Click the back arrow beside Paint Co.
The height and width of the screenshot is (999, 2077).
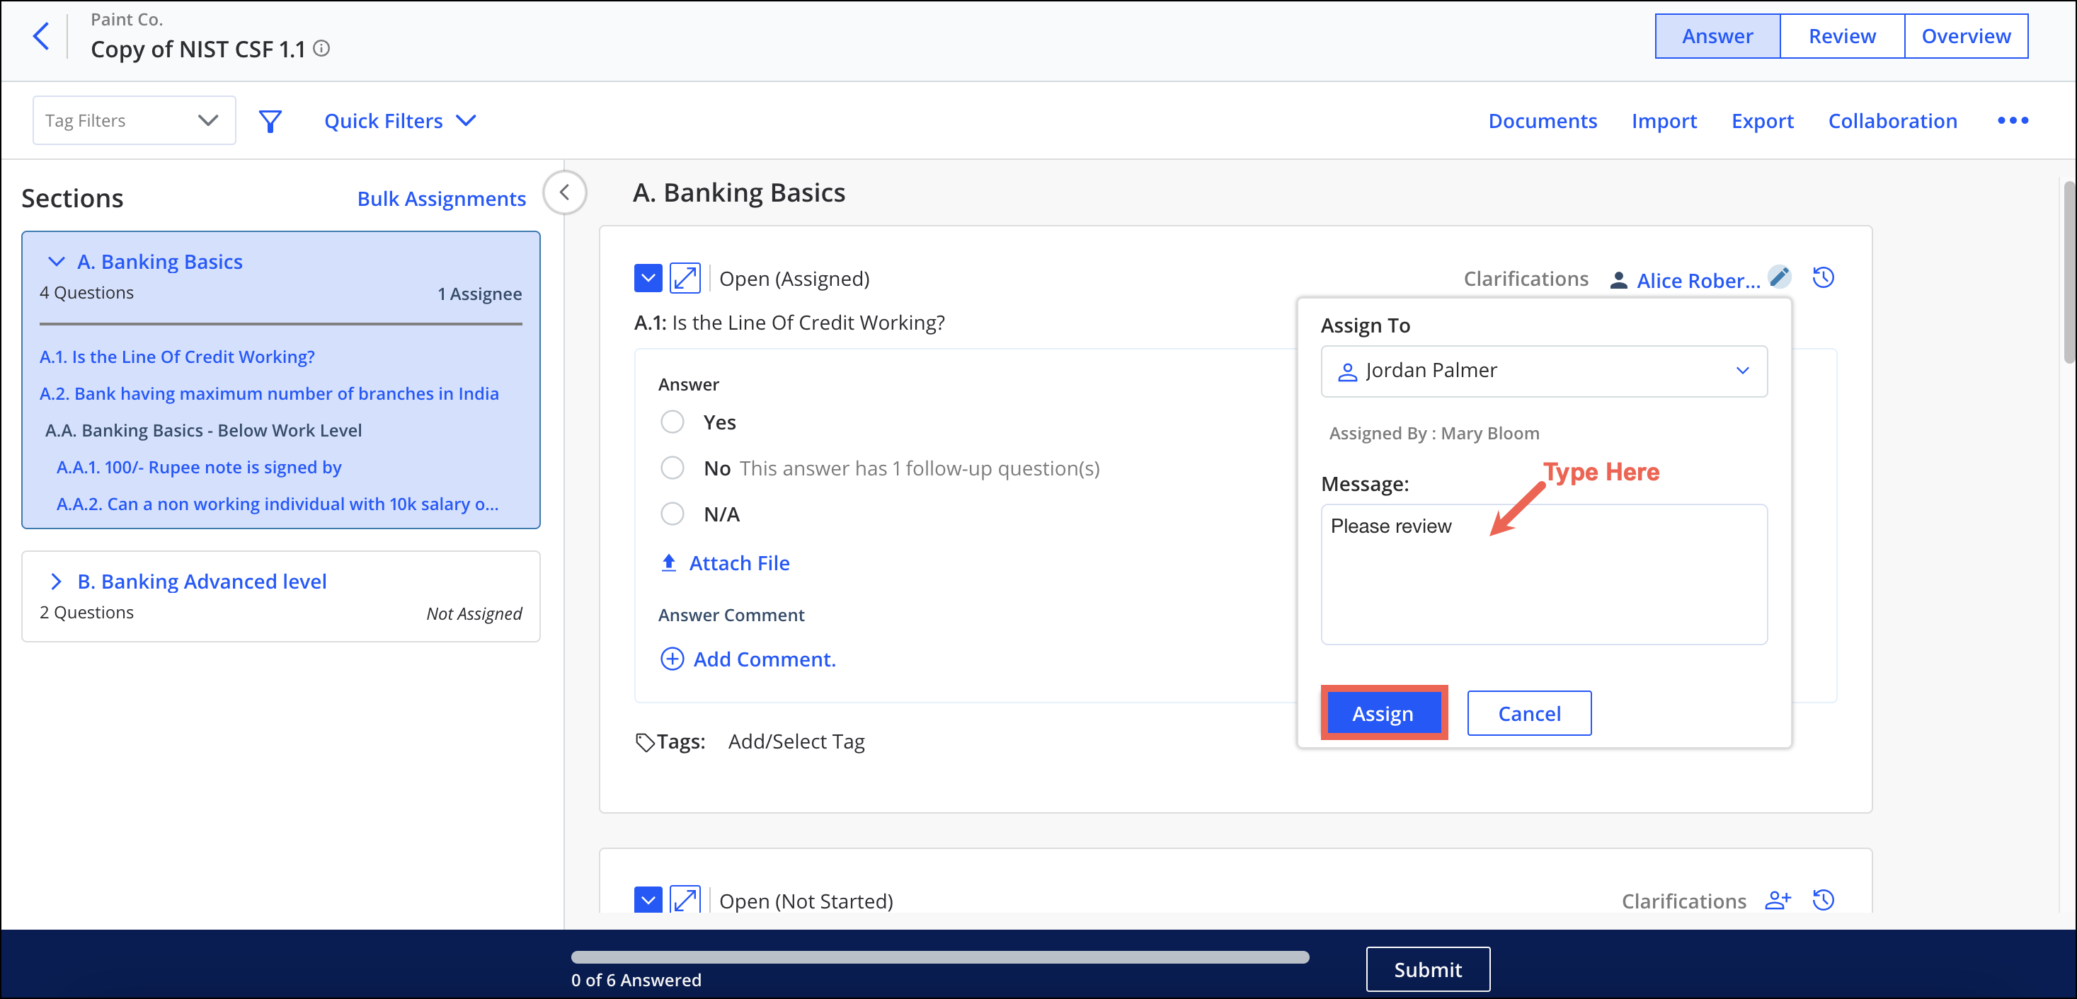tap(41, 36)
